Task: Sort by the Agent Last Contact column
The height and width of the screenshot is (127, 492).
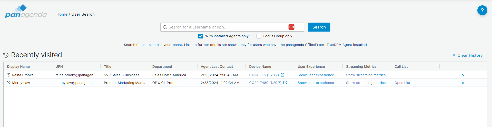Action: tap(217, 66)
